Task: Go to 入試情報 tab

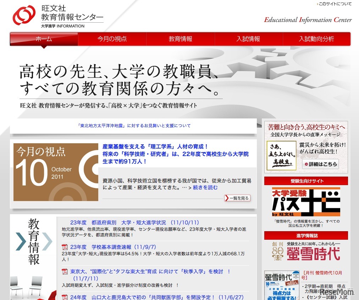Action: (248, 39)
